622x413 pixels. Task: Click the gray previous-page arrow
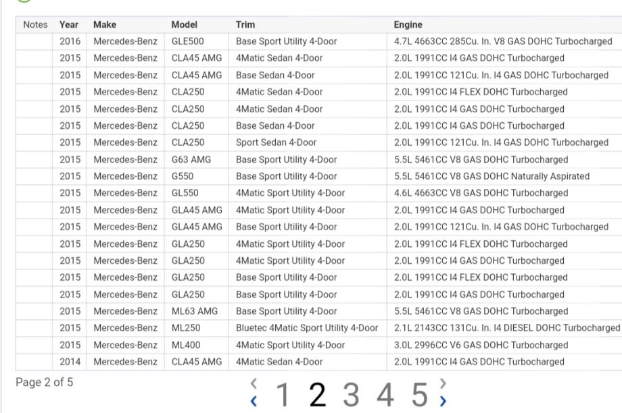click(x=254, y=383)
